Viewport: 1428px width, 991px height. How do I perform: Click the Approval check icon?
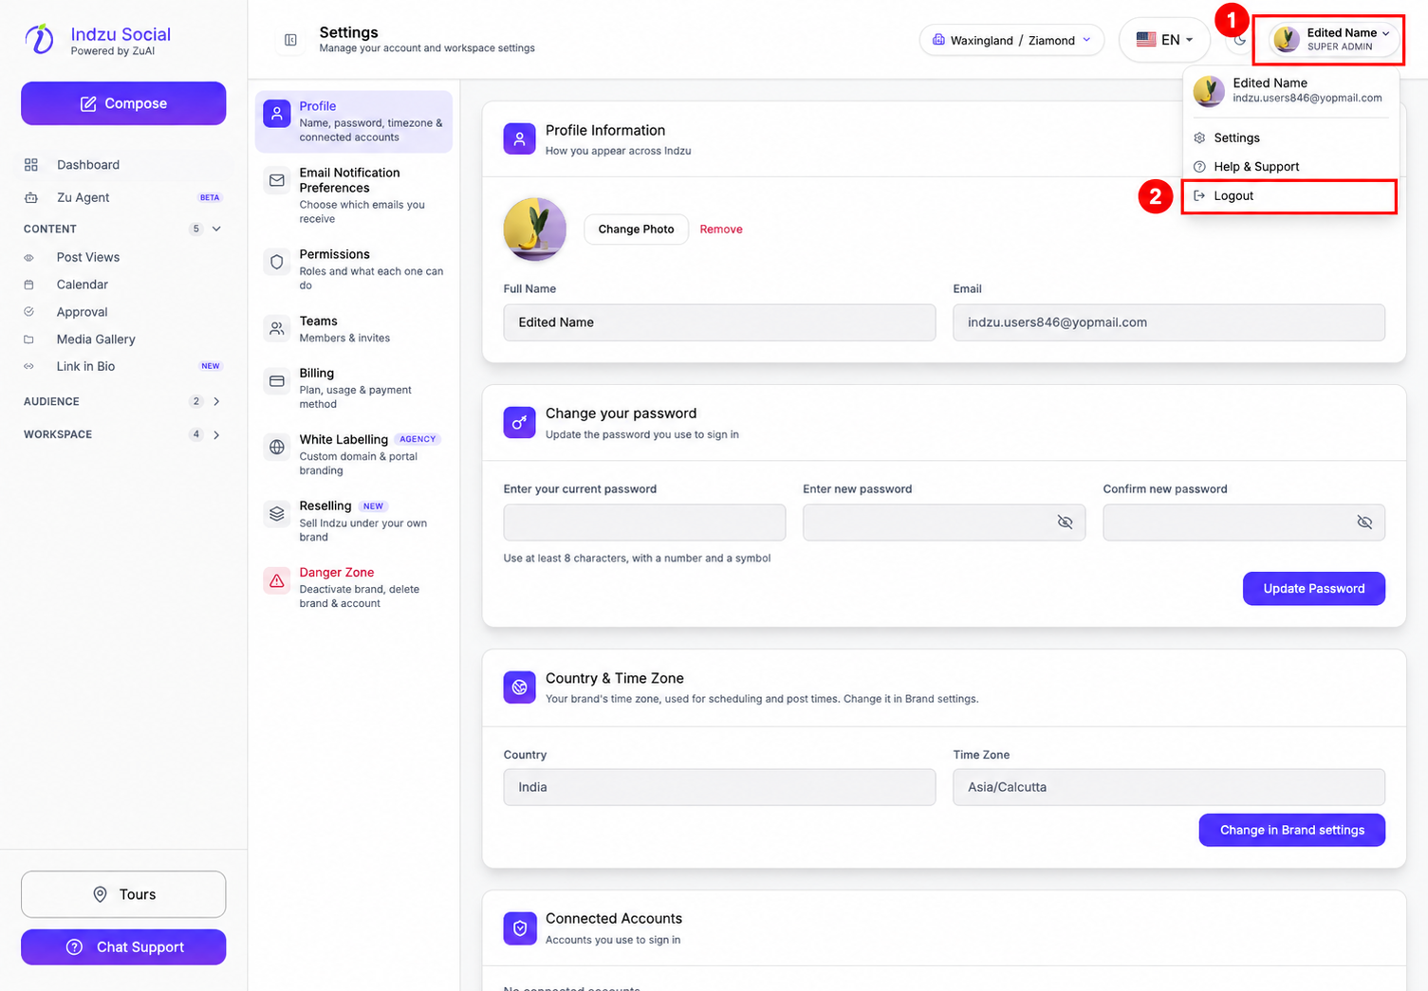coord(28,312)
